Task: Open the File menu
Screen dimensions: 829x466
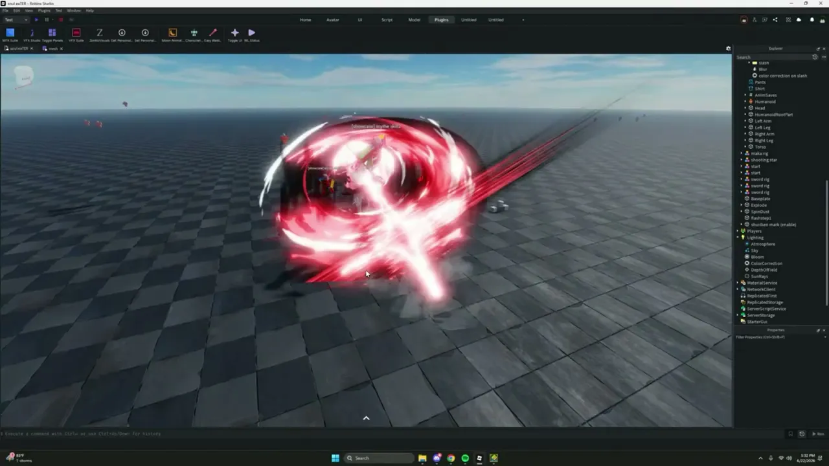Action: click(x=5, y=10)
